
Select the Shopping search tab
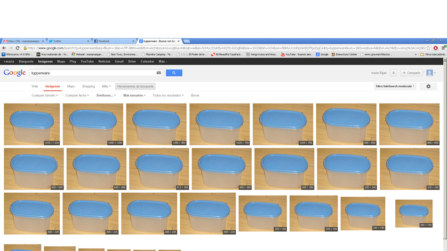[88, 86]
